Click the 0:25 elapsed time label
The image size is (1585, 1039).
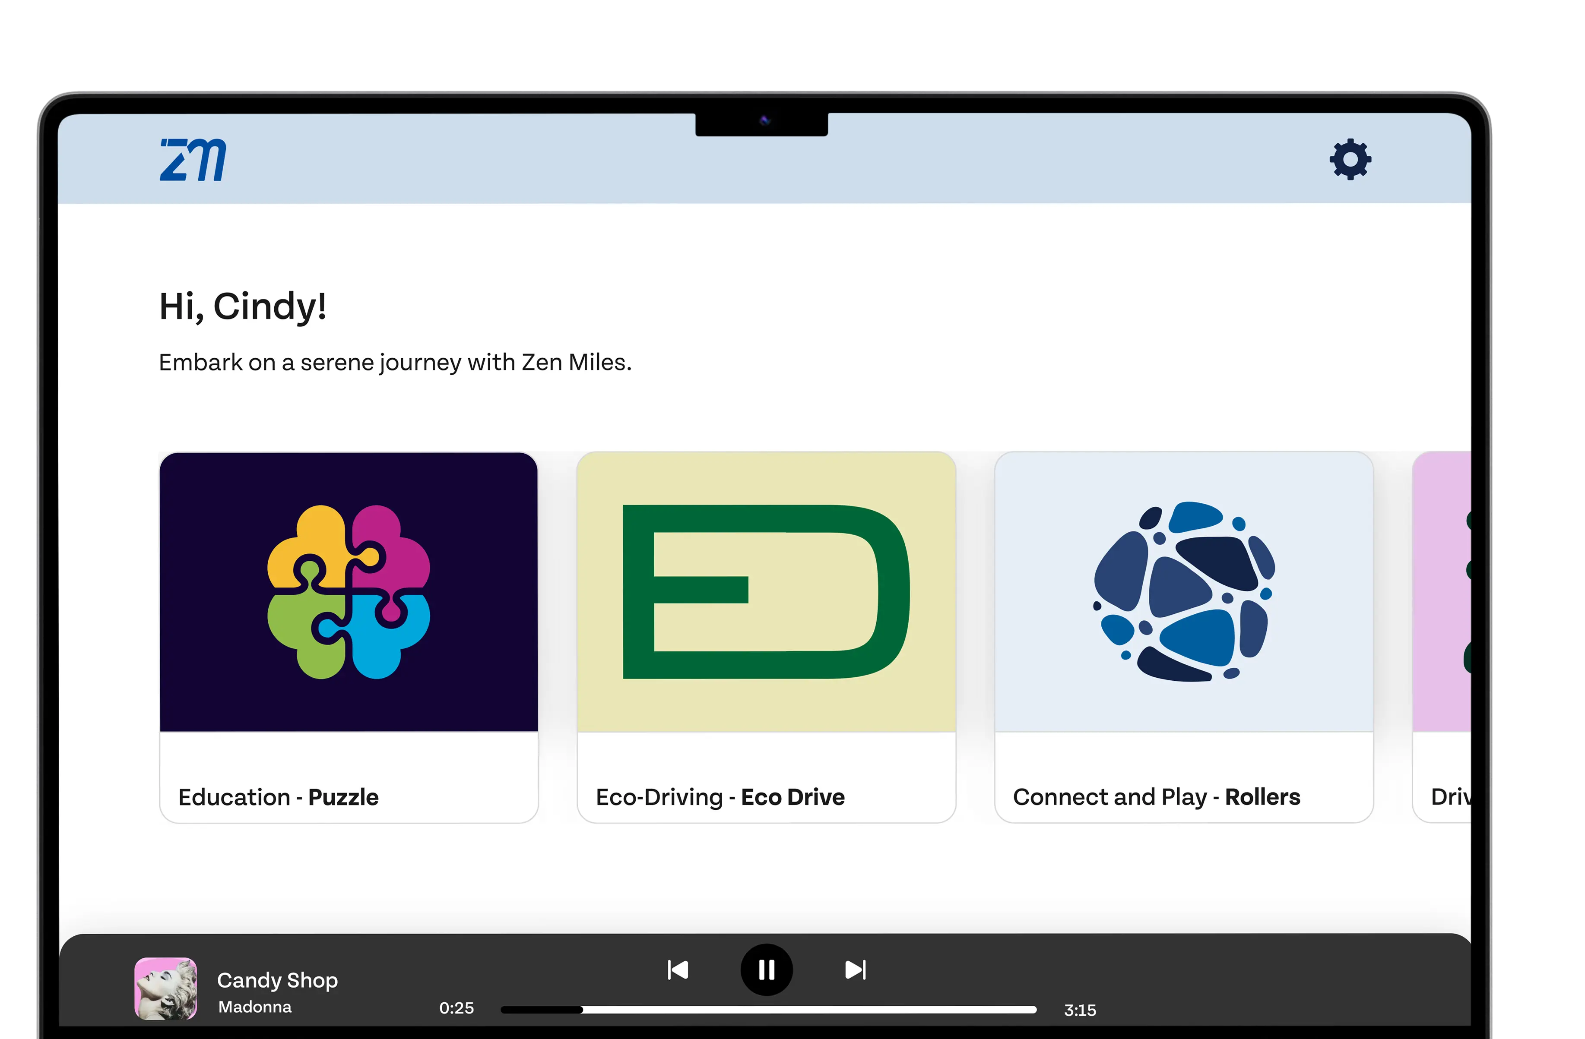tap(457, 1008)
